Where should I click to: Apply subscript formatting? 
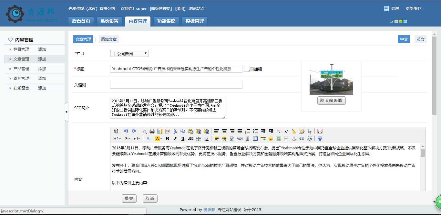(279, 131)
